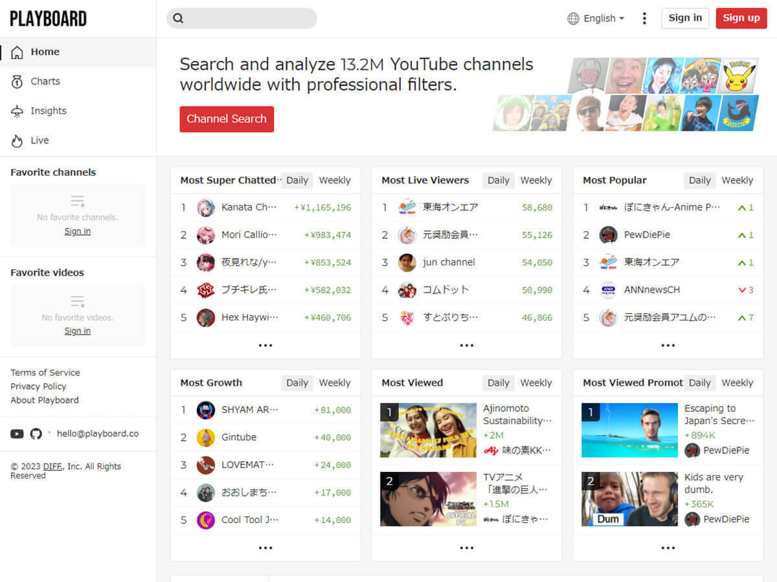Screen dimensions: 777x582
Task: Open the Ajinomoto Sustainability video thumbnail
Action: coord(428,431)
